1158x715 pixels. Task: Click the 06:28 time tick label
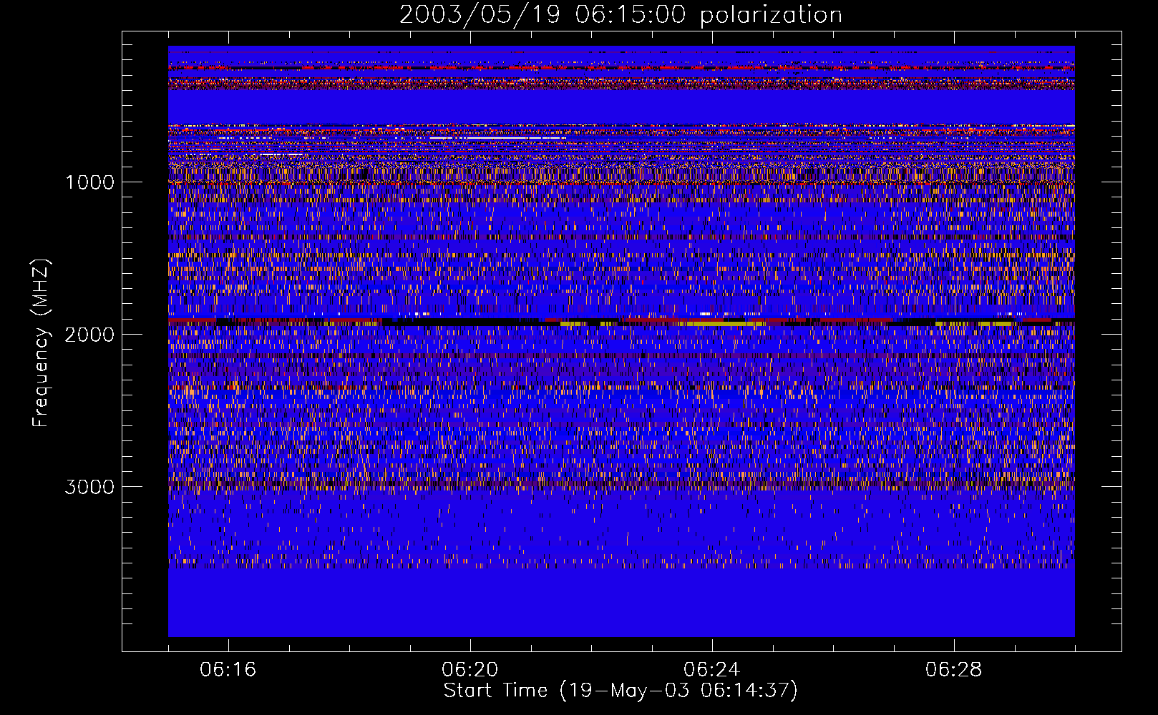click(954, 670)
